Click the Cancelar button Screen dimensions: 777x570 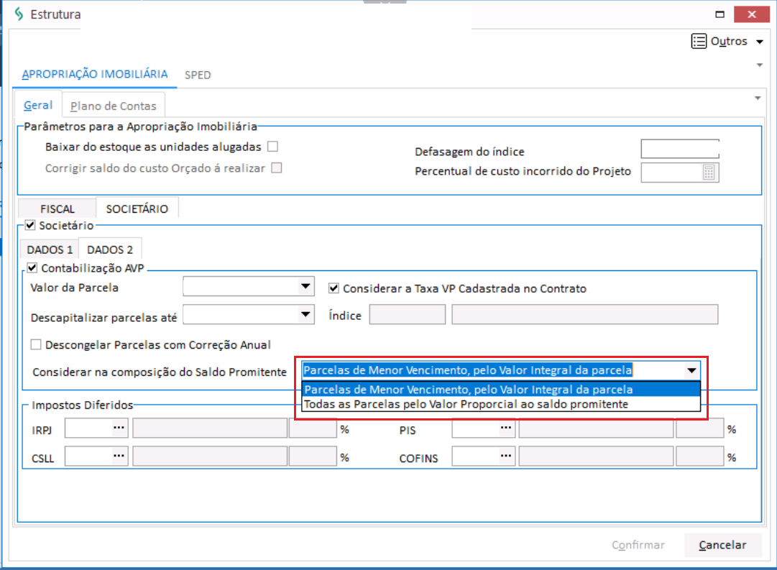722,546
